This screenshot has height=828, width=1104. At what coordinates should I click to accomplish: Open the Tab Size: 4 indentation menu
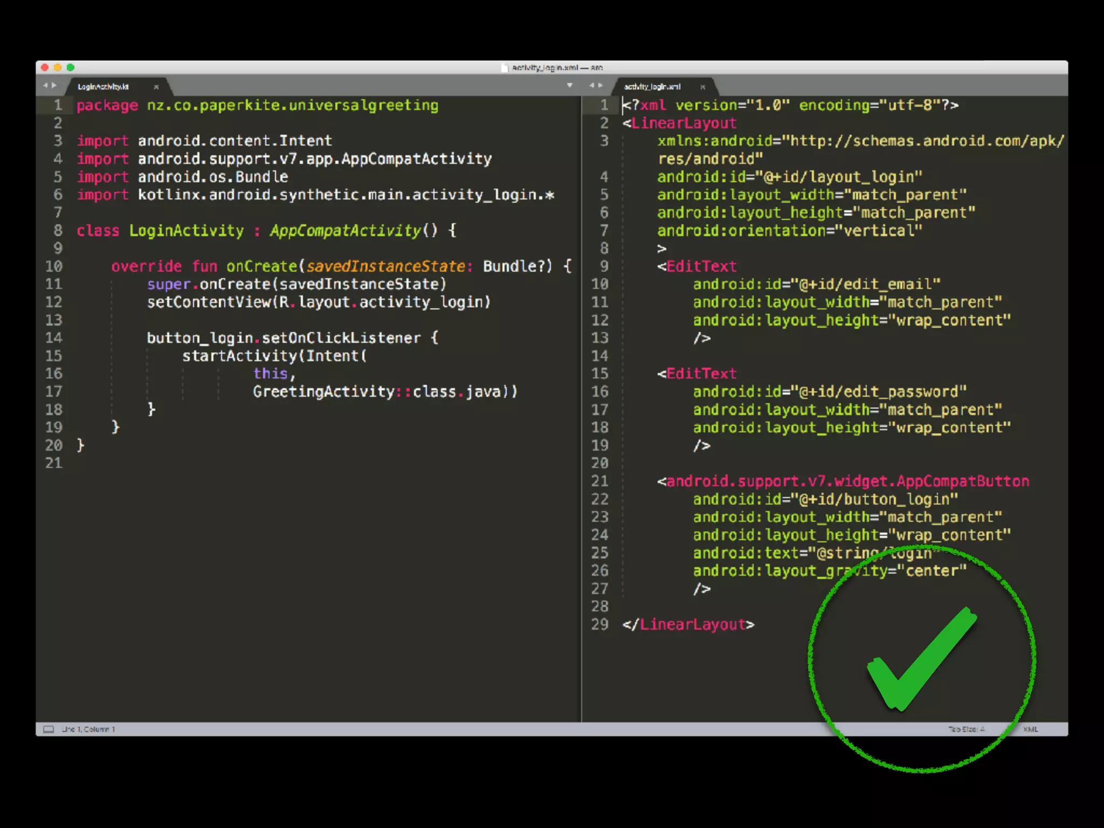coord(966,729)
